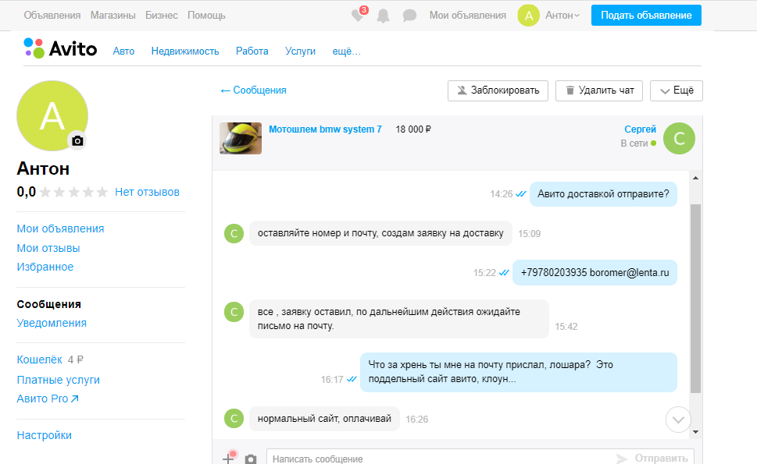Image resolution: width=757 pixels, height=464 pixels.
Task: Expand the Антон account dropdown
Action: [562, 16]
